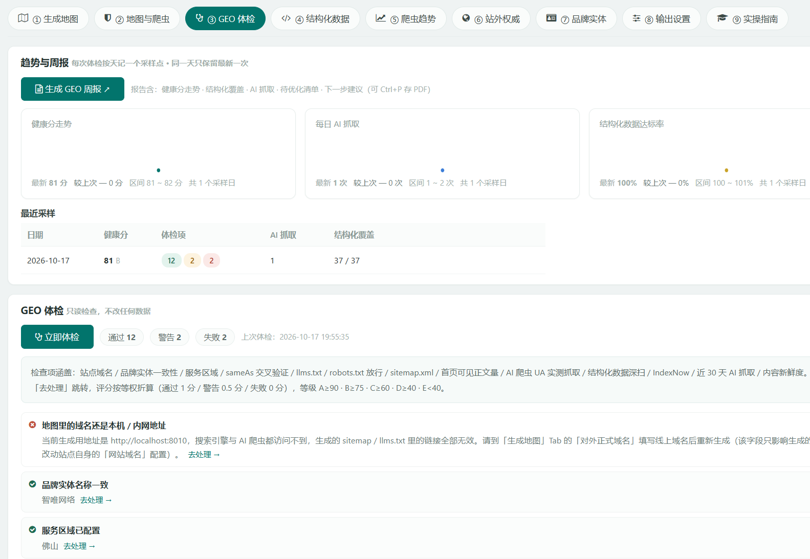Filter by 通过 12 pill
This screenshot has width=810, height=559.
point(122,337)
